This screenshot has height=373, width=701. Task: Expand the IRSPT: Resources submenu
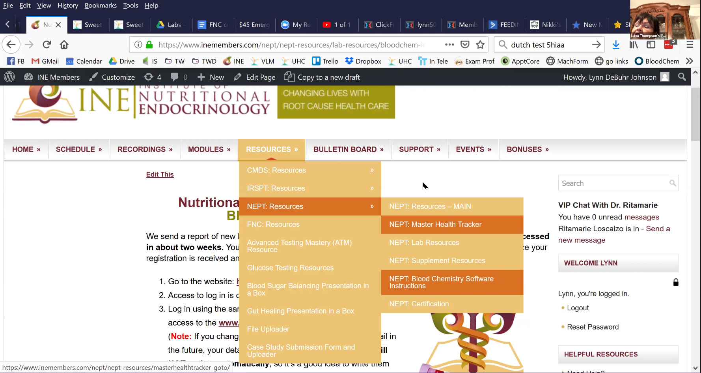click(309, 188)
